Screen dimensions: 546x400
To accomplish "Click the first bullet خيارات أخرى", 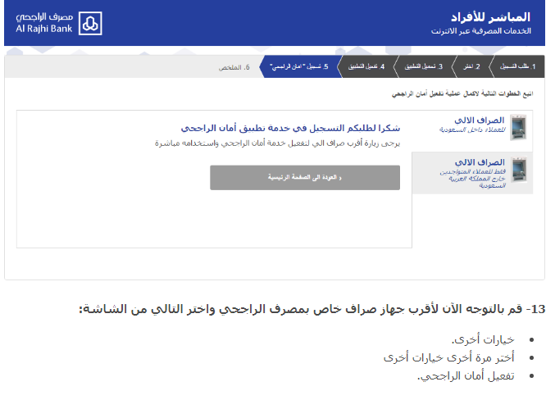I will [x=482, y=339].
